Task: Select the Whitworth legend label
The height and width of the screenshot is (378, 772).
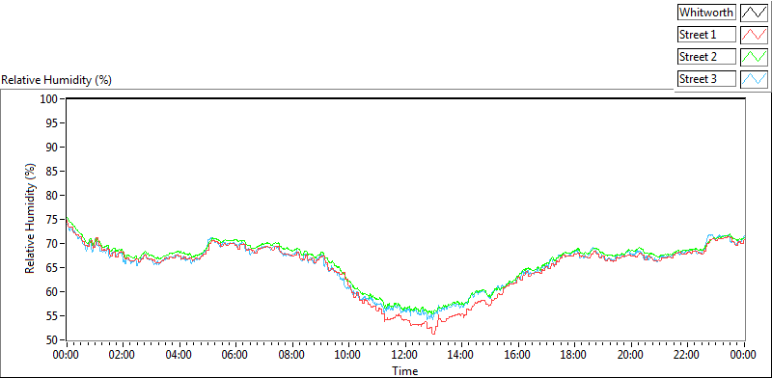Action: (x=706, y=13)
